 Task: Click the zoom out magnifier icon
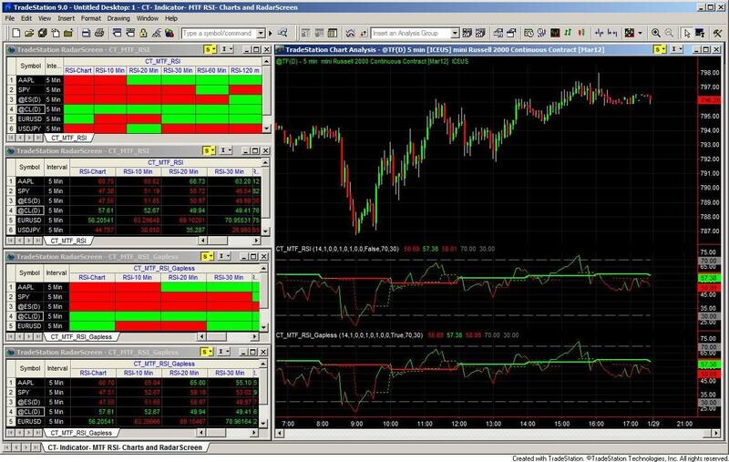tap(669, 33)
